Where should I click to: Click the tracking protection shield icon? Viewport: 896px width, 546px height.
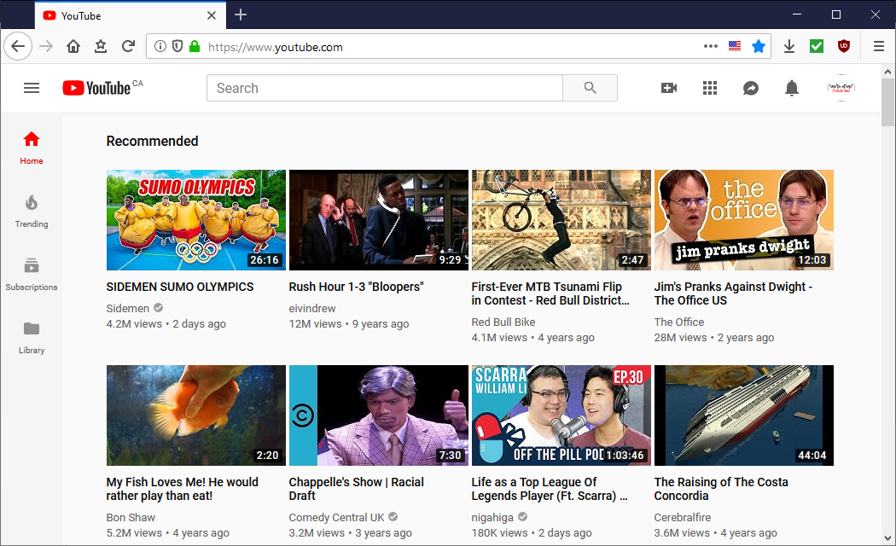pyautogui.click(x=177, y=46)
